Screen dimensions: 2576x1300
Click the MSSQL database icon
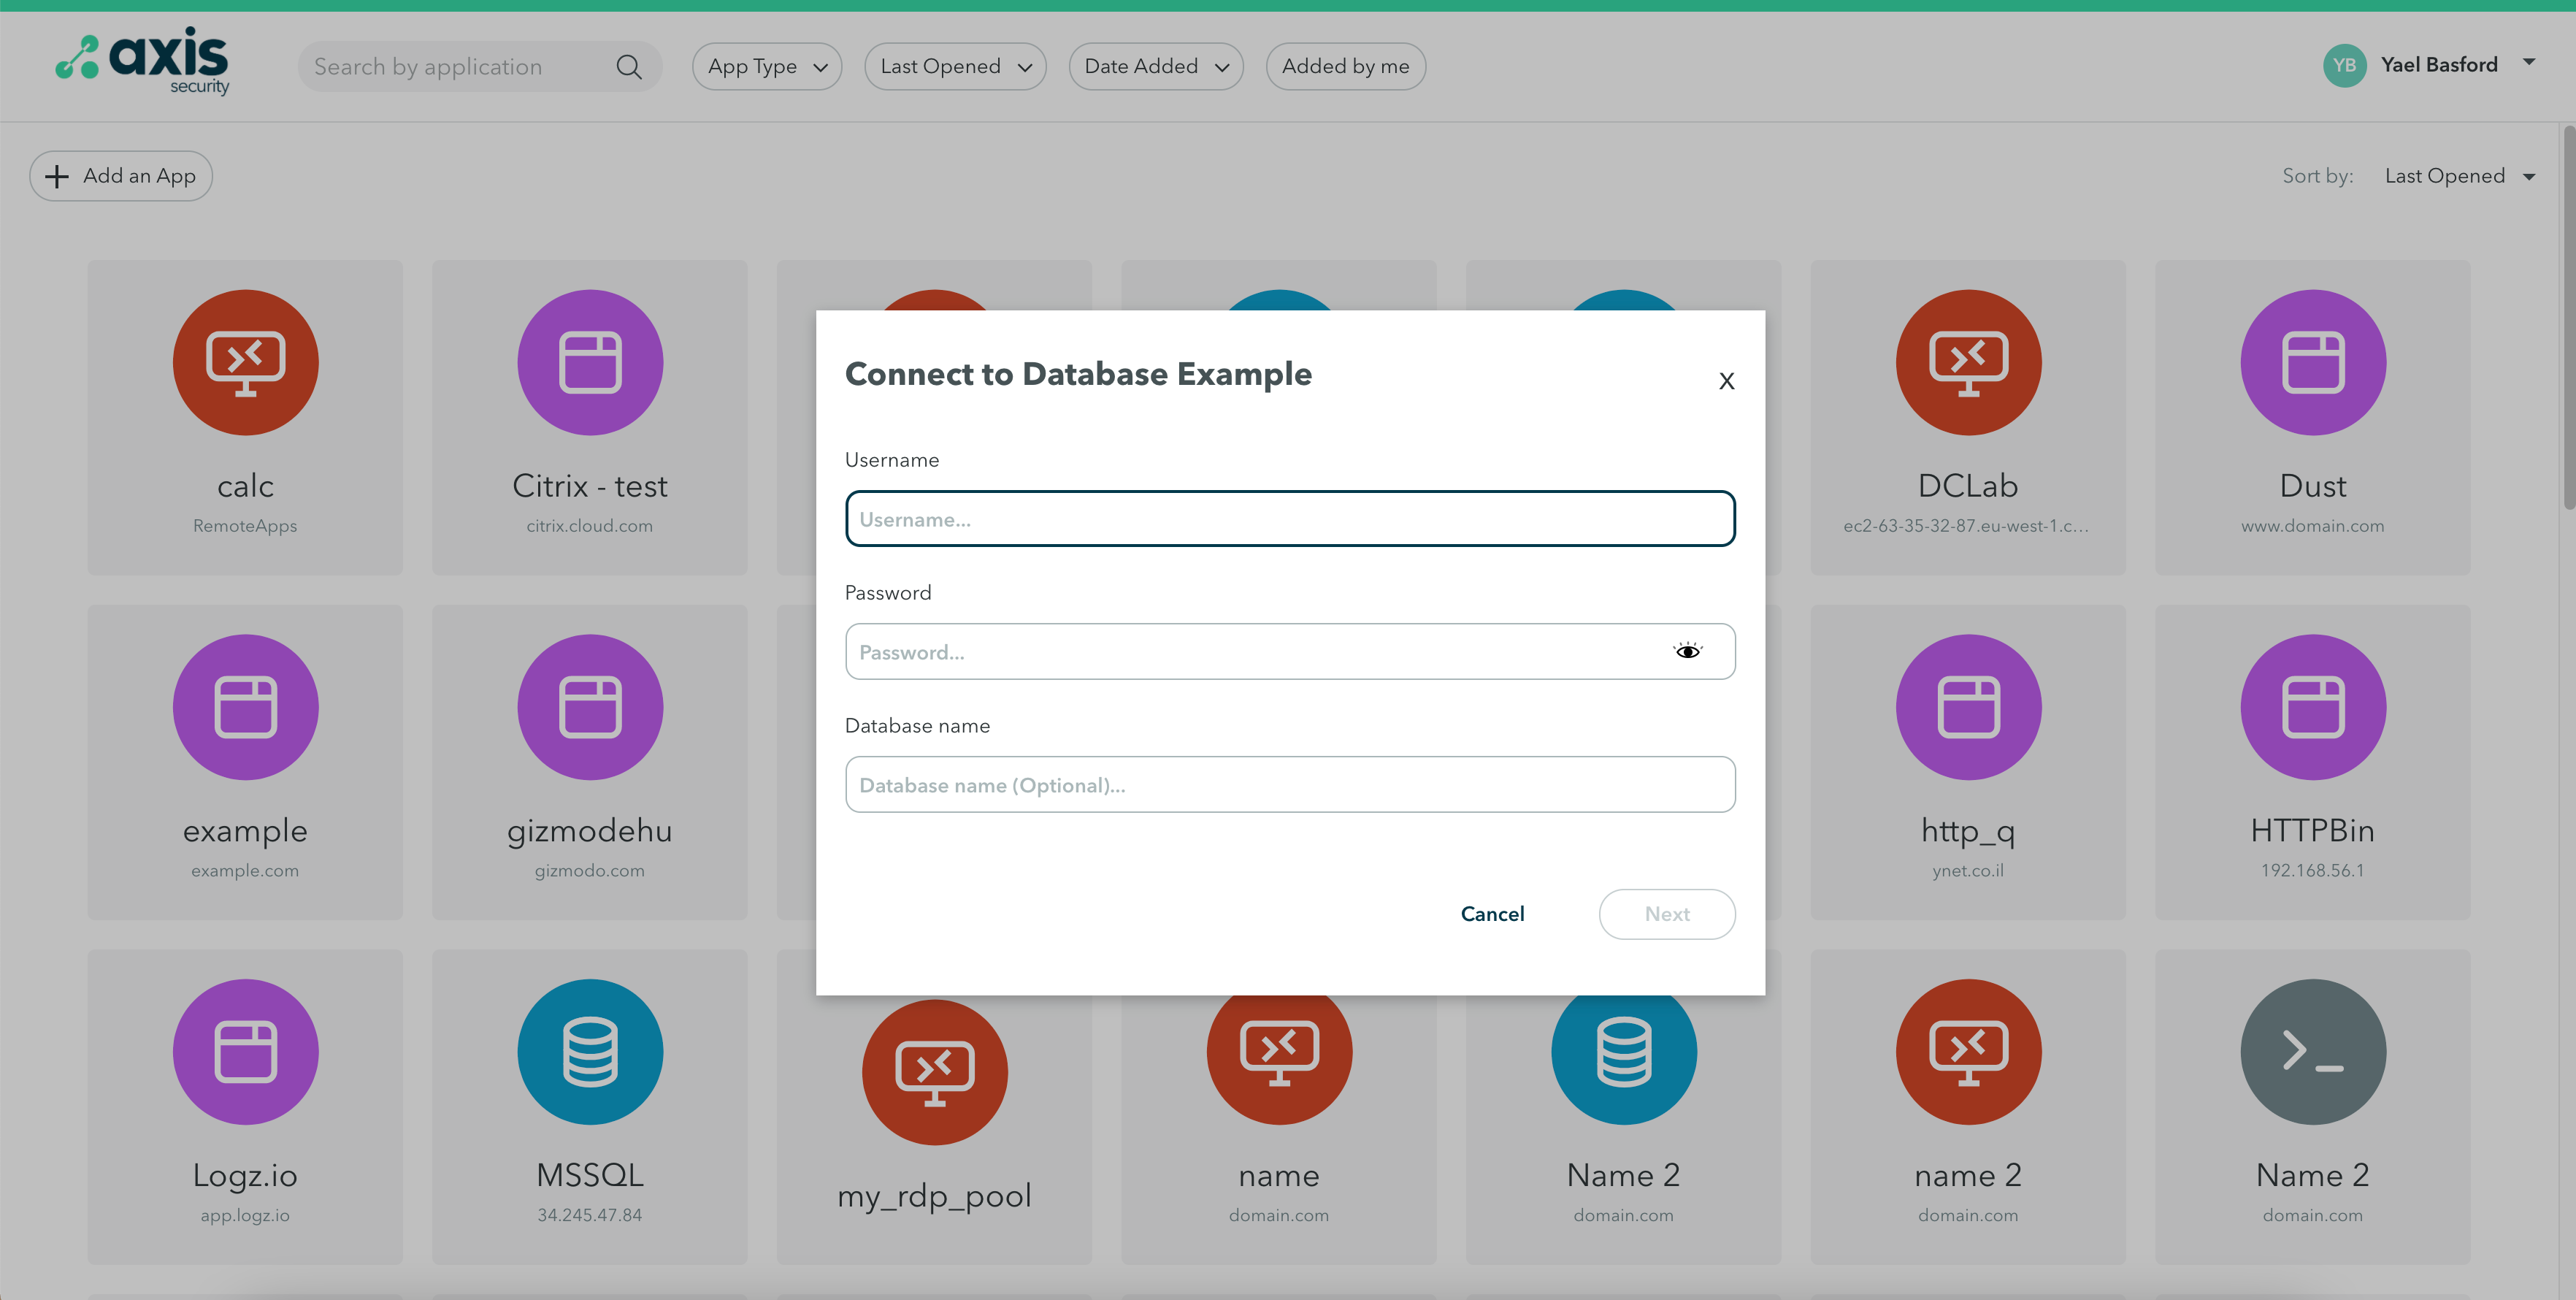click(589, 1051)
